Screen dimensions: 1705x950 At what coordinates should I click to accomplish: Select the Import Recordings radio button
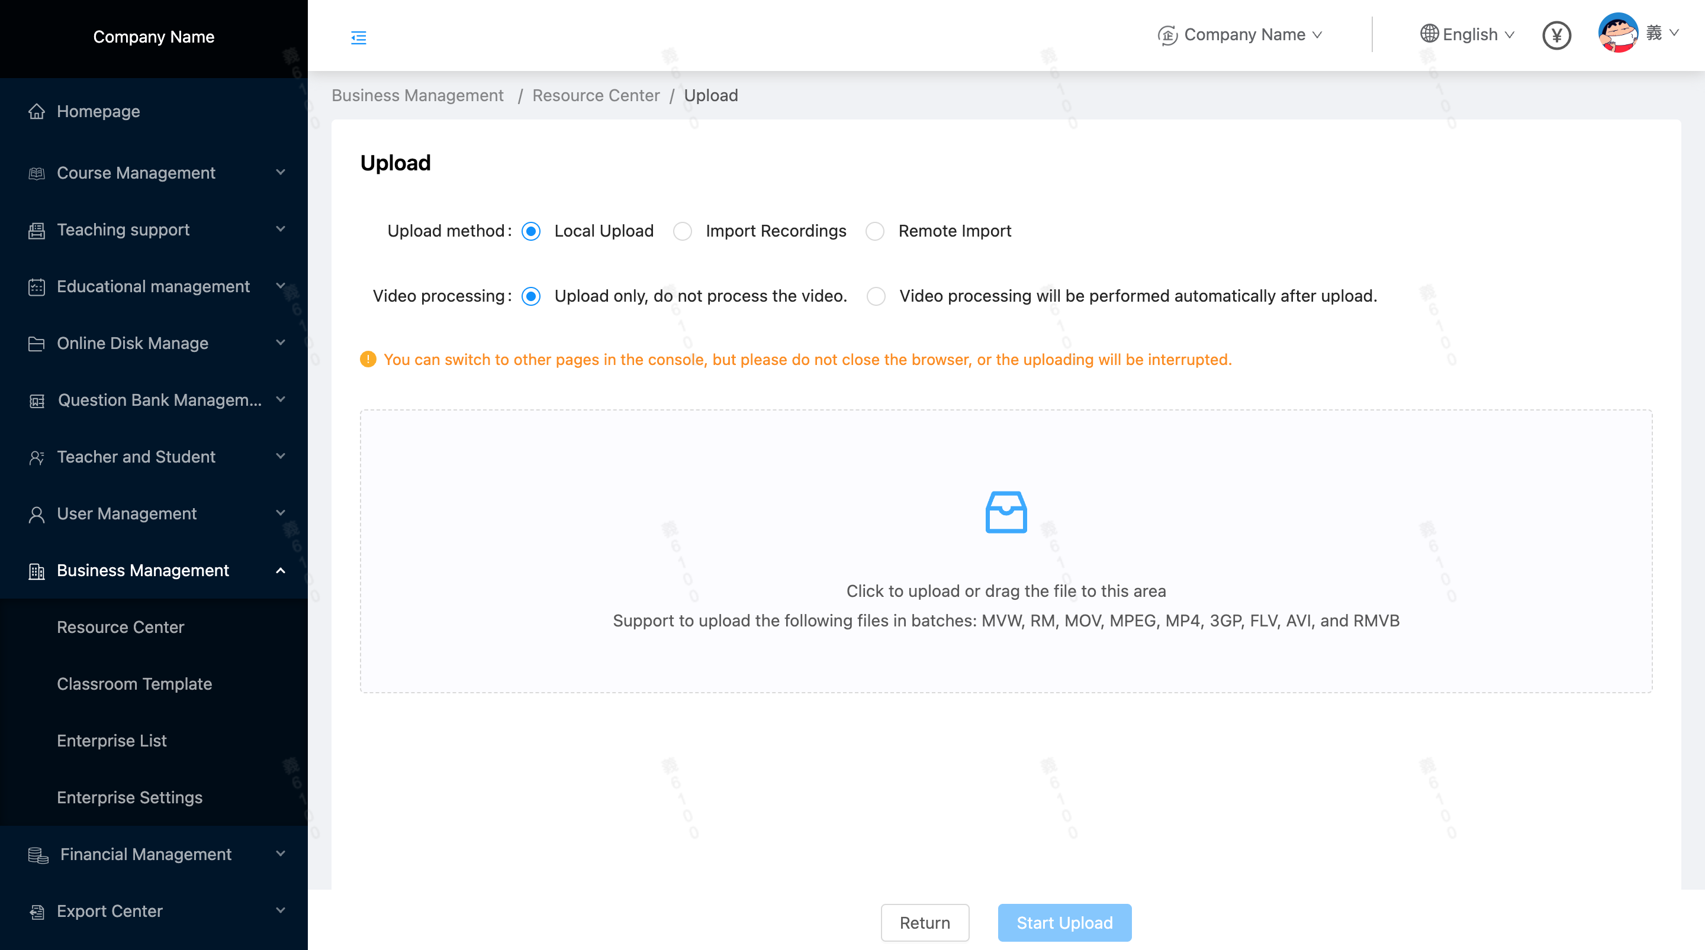(x=683, y=231)
